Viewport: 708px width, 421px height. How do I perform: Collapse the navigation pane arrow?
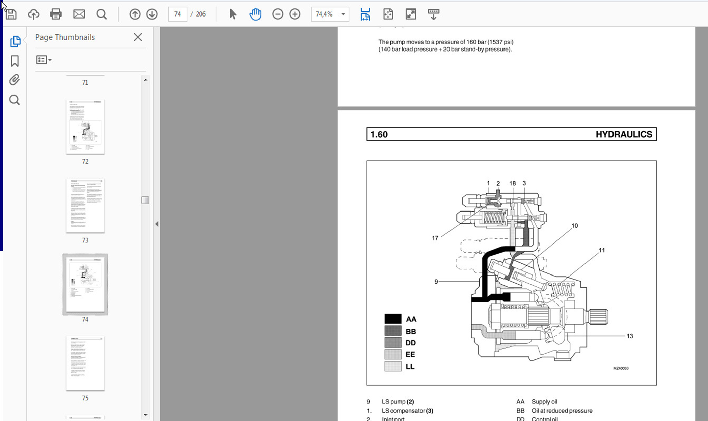(x=157, y=224)
